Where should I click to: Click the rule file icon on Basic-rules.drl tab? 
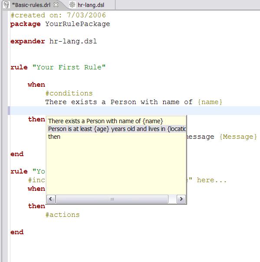coord(7,5)
